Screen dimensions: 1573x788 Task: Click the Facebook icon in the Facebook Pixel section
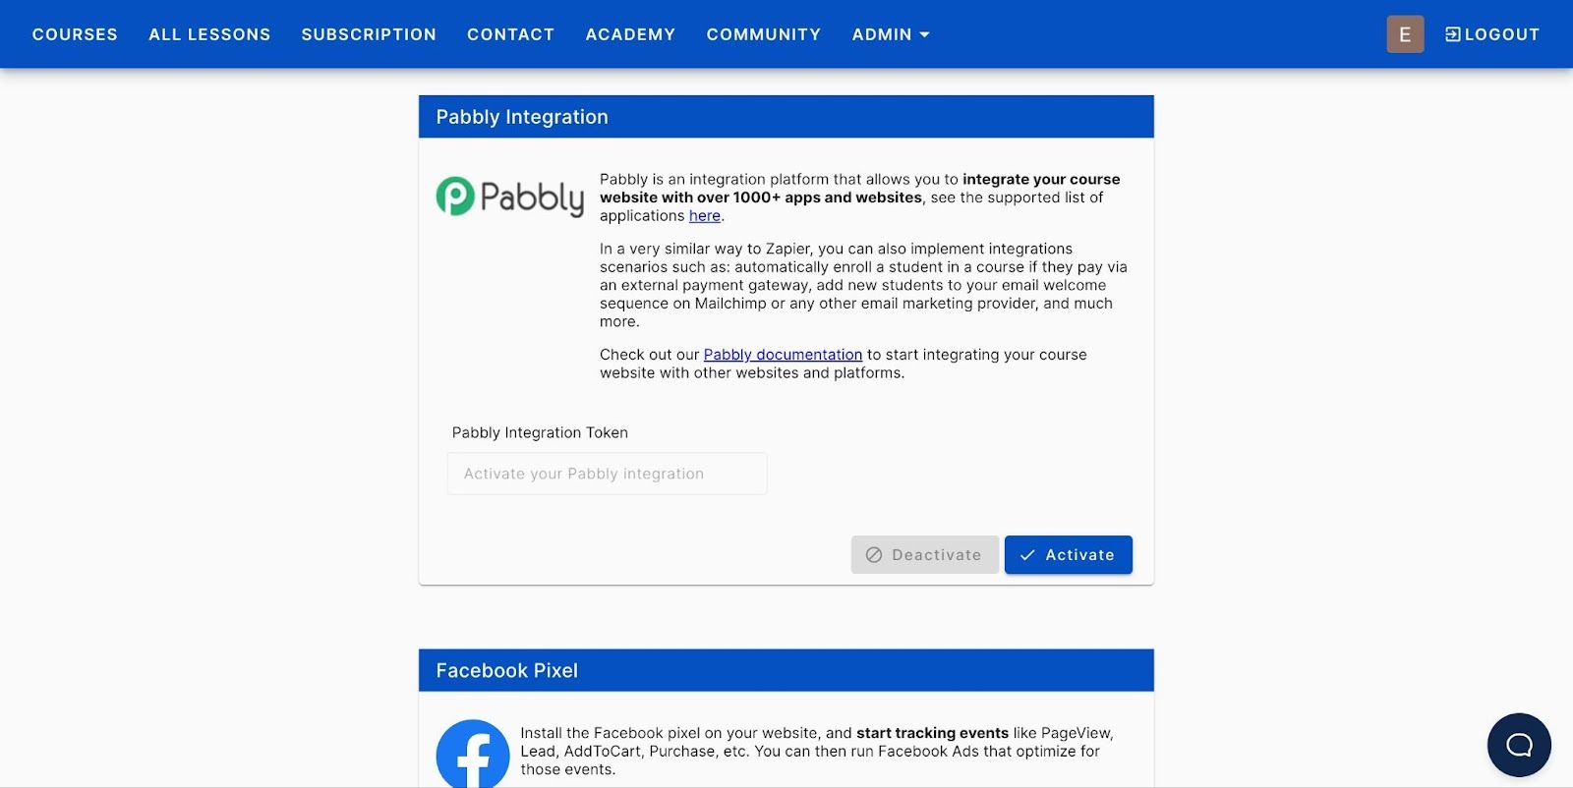[473, 755]
